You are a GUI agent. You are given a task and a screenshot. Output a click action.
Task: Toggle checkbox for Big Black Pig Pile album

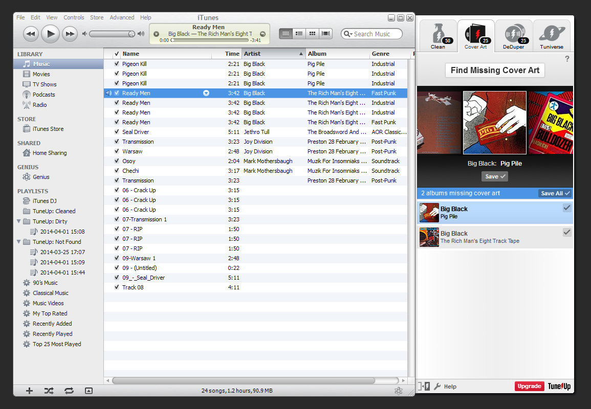pos(567,208)
